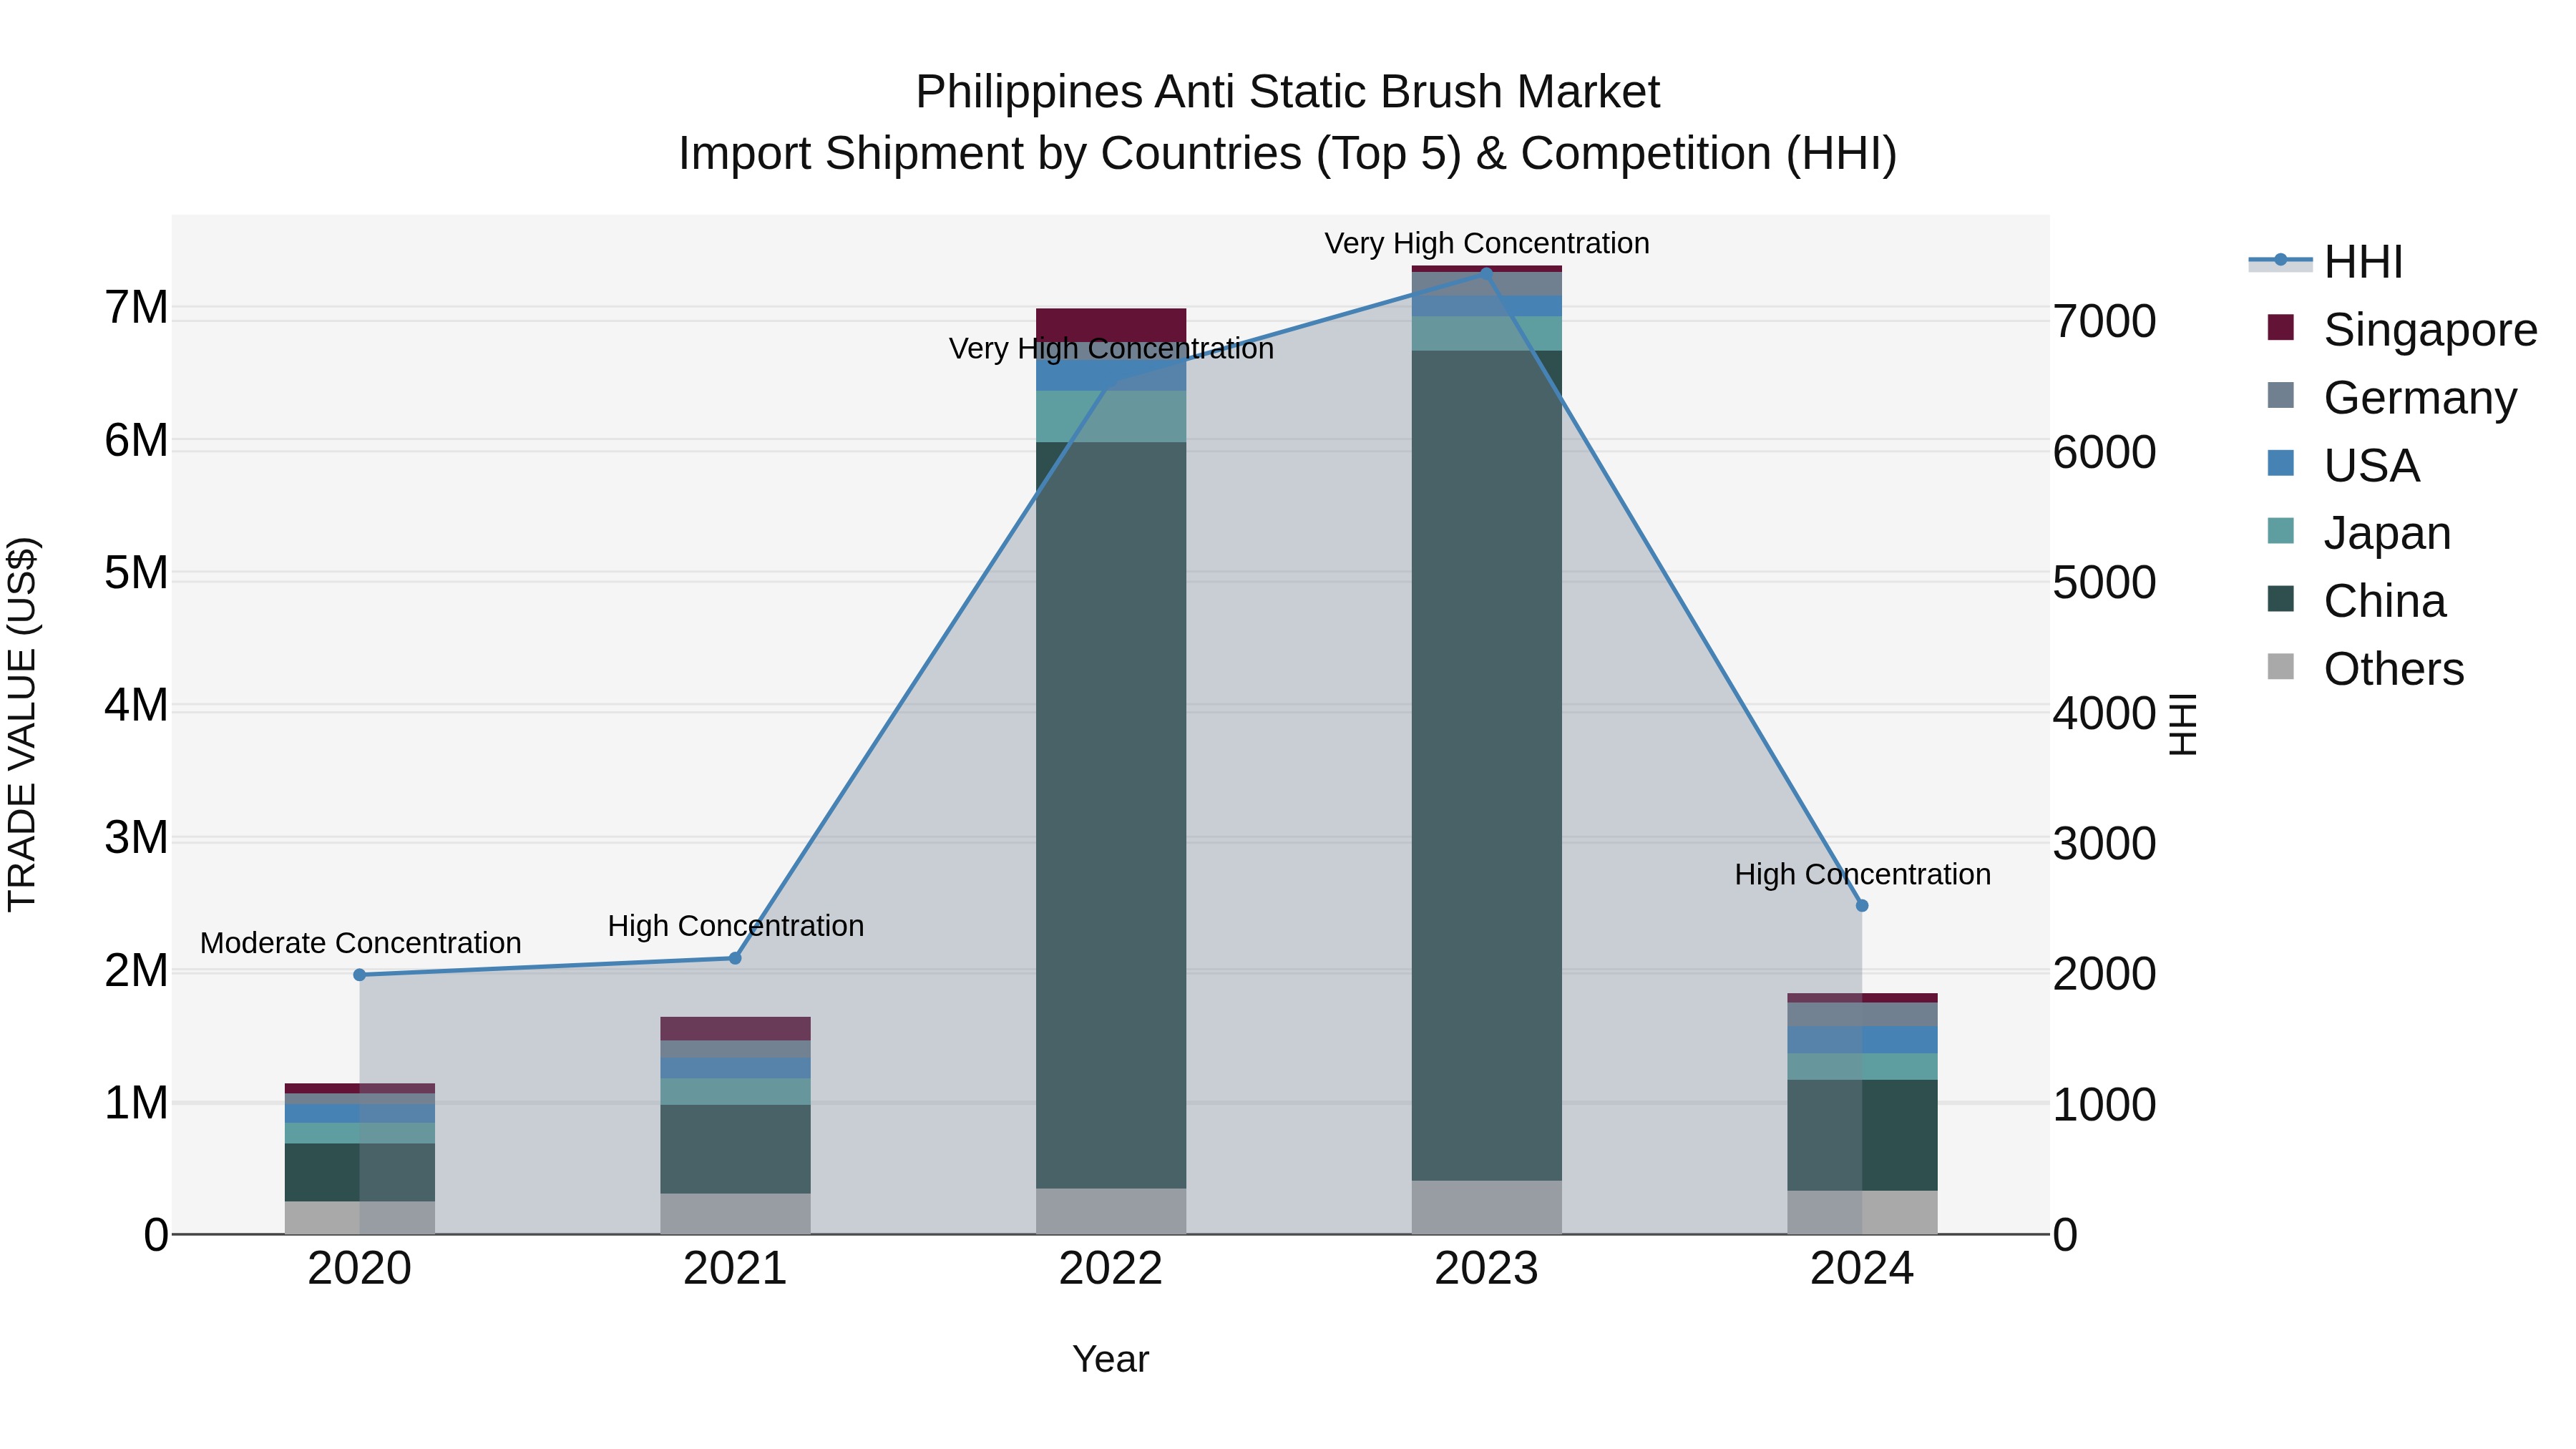Click the 2024 'High Concentration' annotation

[1863, 874]
